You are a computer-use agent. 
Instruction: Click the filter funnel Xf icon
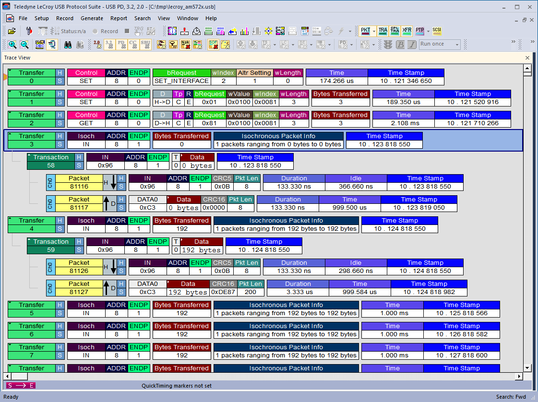173,44
